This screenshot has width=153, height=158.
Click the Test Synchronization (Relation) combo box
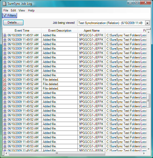coord(114,23)
